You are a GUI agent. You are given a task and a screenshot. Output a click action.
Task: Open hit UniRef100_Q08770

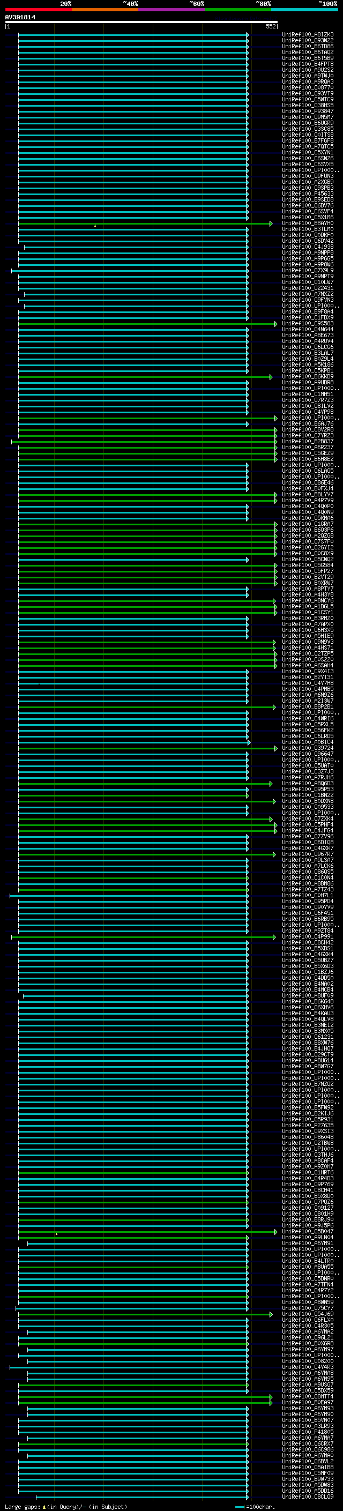(308, 87)
